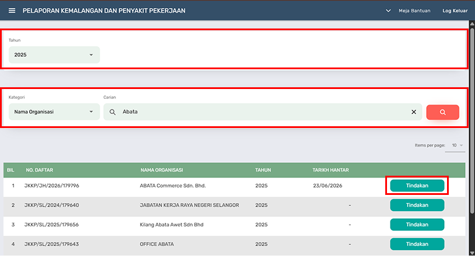Click Tindakan for Kilang Abata Awet
Screen dimensions: 475x256
pos(417,225)
